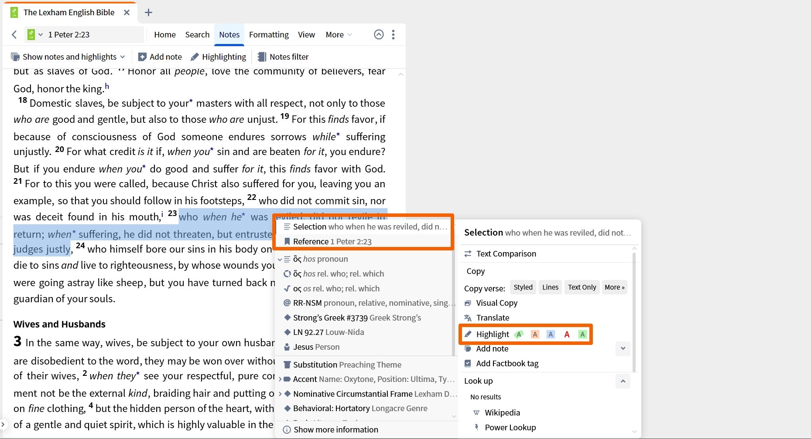Click the Lines copy verse button
The width and height of the screenshot is (811, 439).
550,287
